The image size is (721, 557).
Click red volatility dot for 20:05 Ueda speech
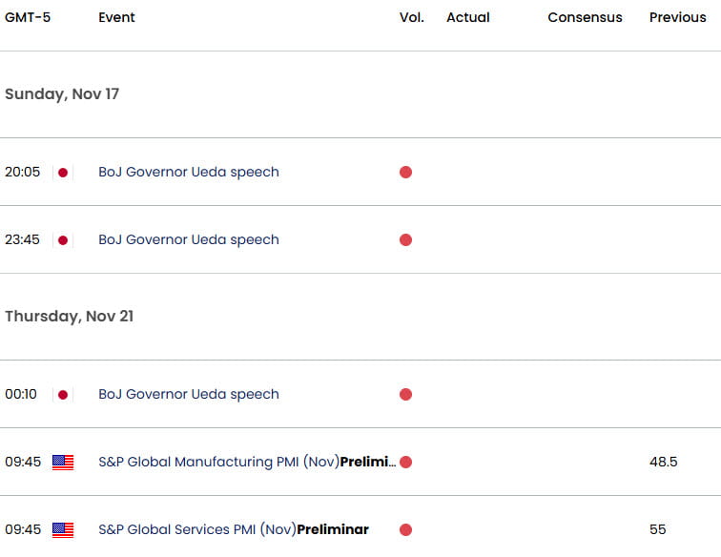pos(405,173)
